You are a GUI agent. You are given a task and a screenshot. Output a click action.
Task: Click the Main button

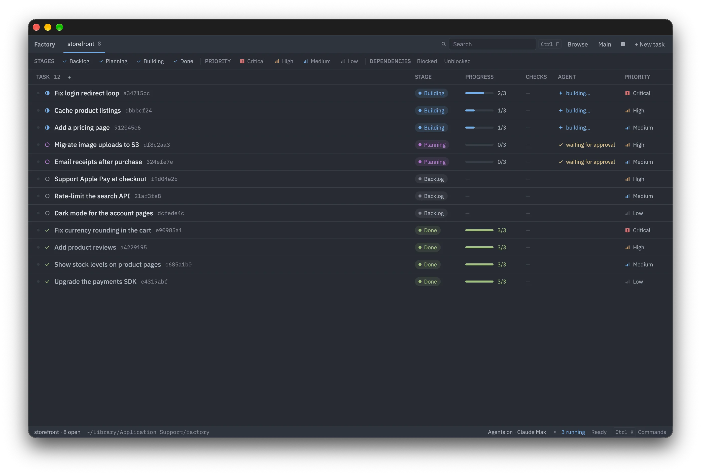click(x=605, y=44)
